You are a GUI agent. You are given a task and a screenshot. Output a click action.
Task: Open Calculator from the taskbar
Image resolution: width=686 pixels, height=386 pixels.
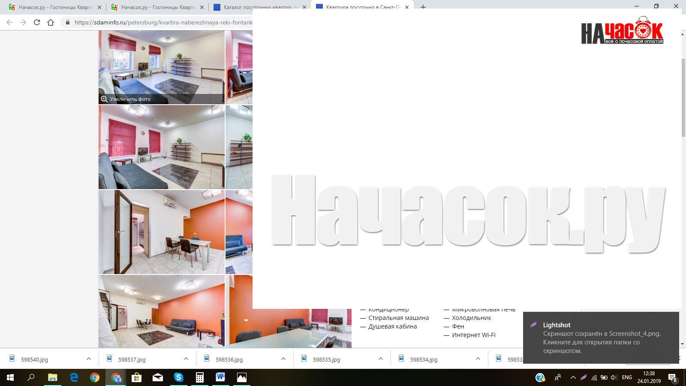[x=200, y=377]
